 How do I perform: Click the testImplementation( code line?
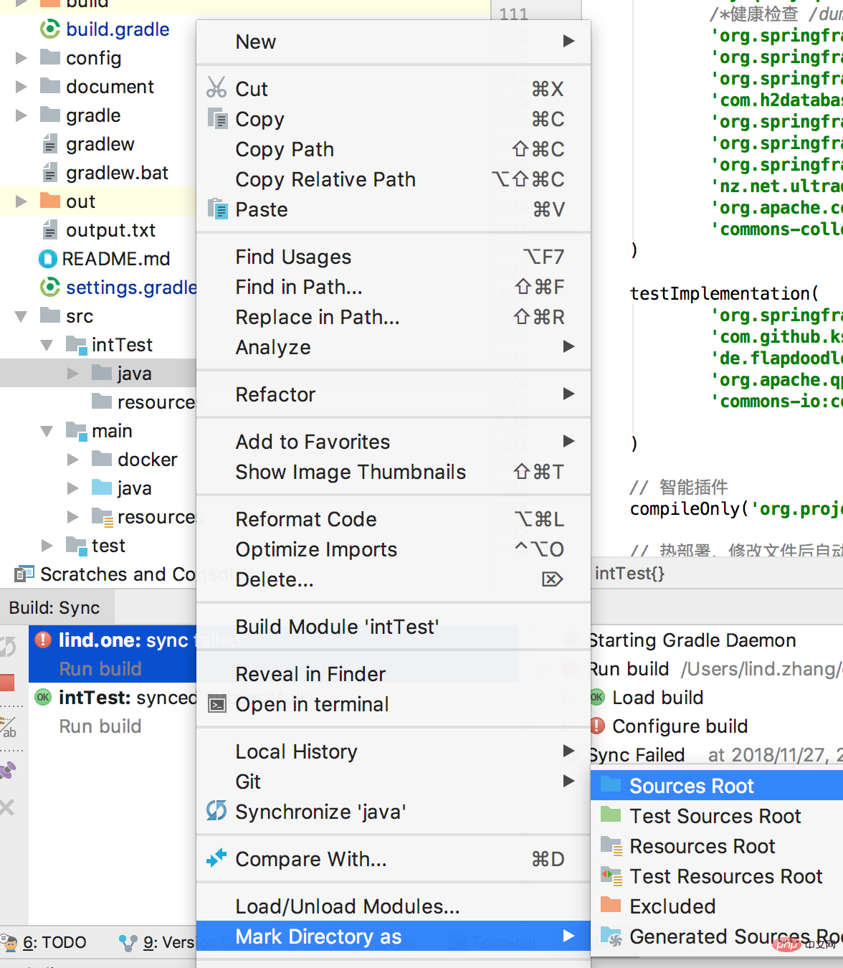724,293
